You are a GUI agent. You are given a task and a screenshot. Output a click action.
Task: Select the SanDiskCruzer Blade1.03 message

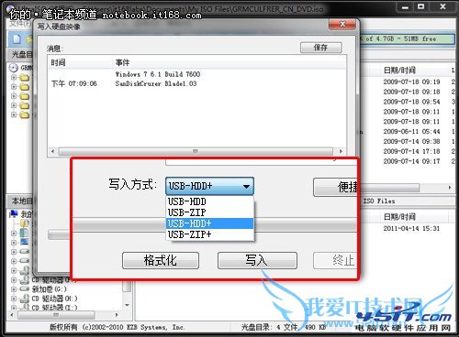coord(156,83)
